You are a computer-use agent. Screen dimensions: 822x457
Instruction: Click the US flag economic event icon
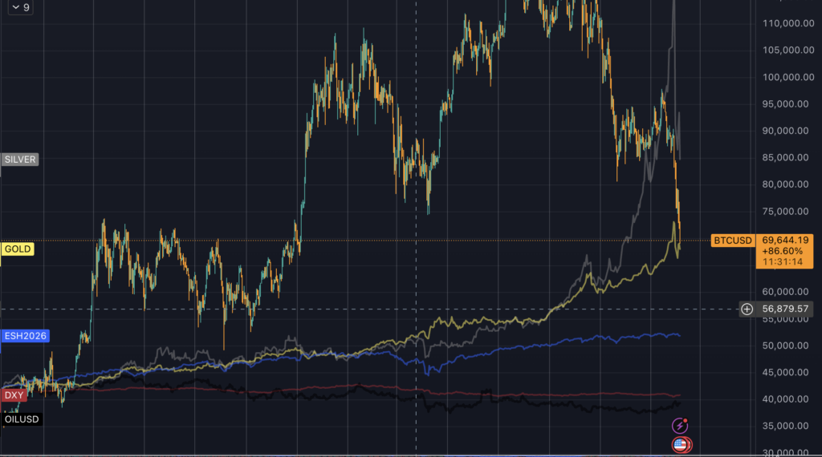point(681,444)
